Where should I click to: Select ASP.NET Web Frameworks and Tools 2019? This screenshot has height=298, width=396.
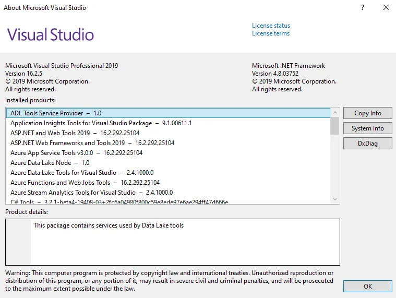click(x=168, y=143)
